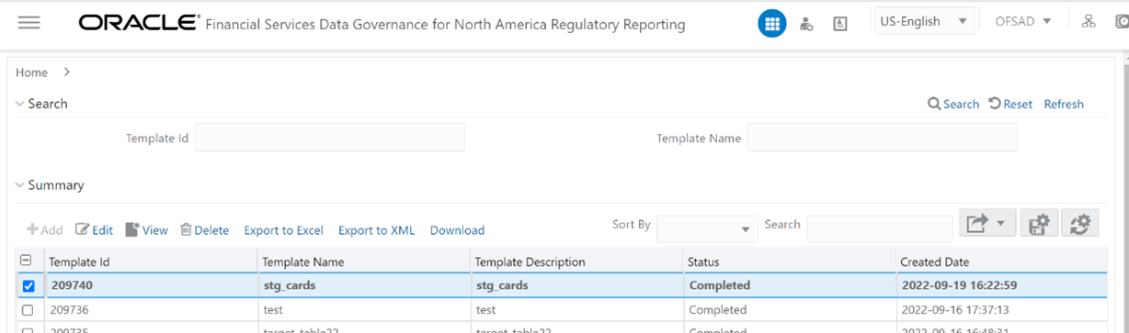Click the network hierarchy icon
Image resolution: width=1129 pixels, height=333 pixels.
(x=1089, y=21)
